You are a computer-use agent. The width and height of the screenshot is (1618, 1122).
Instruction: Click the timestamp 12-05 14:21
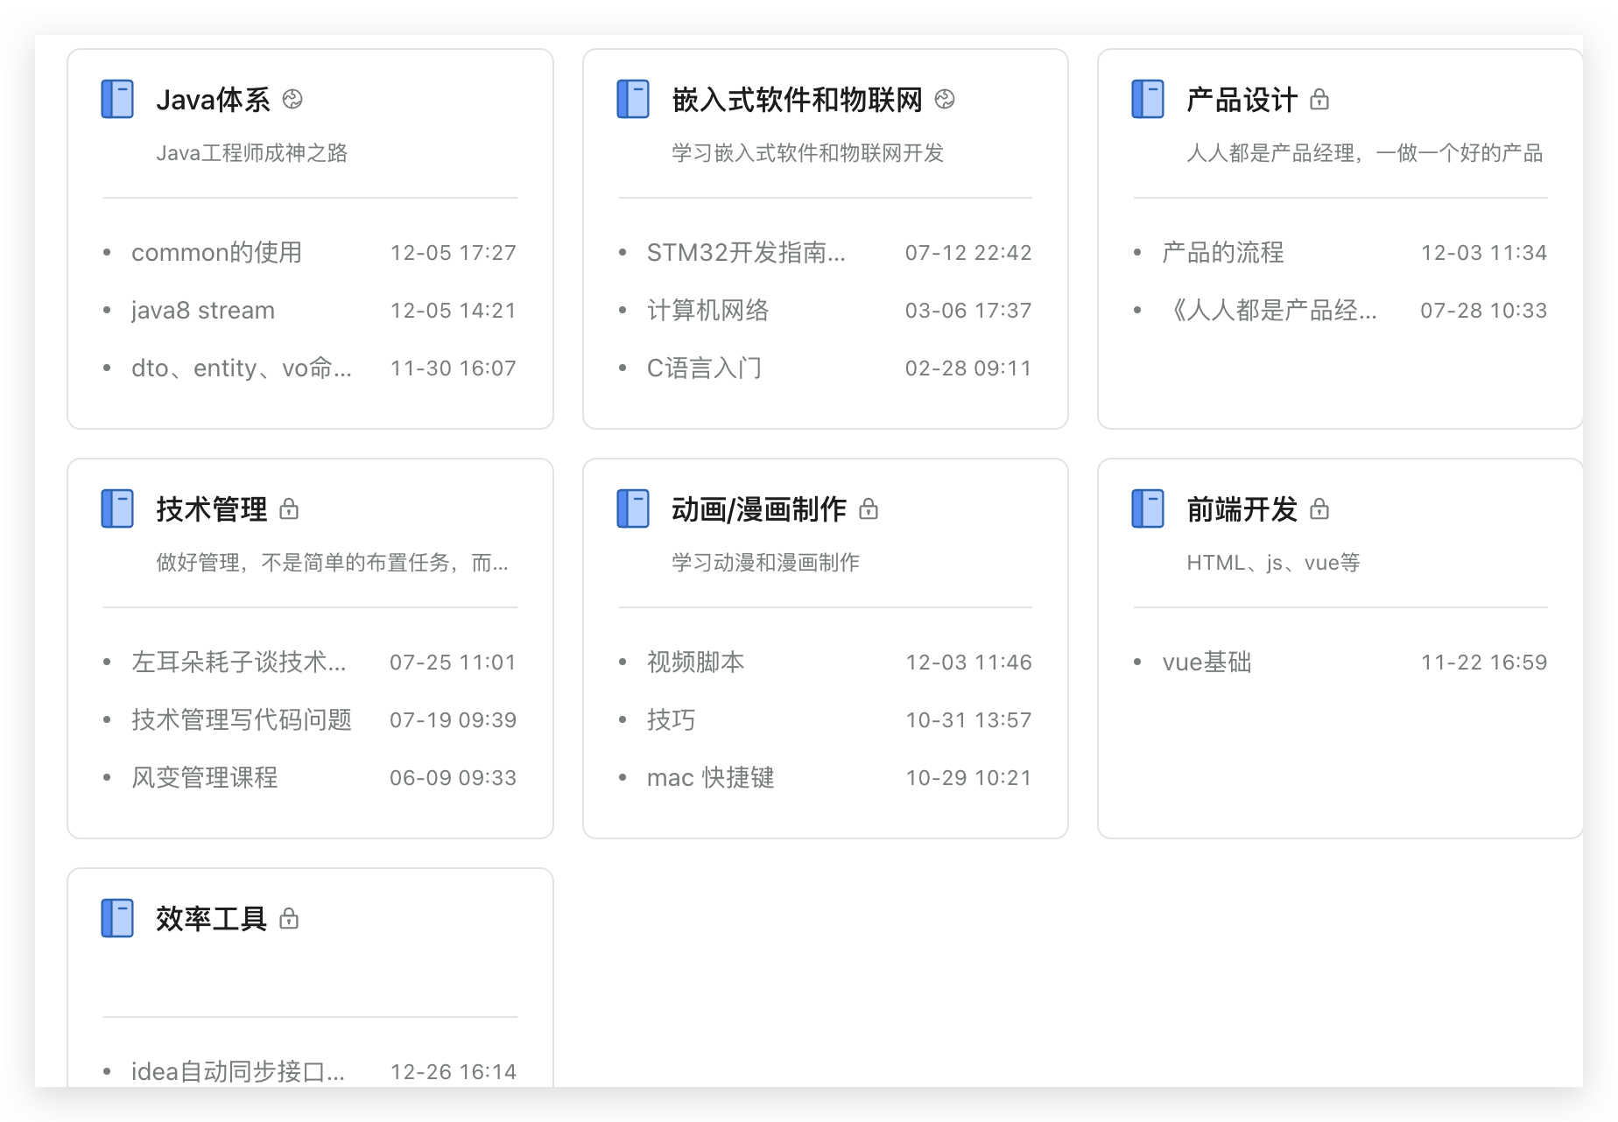click(x=454, y=311)
